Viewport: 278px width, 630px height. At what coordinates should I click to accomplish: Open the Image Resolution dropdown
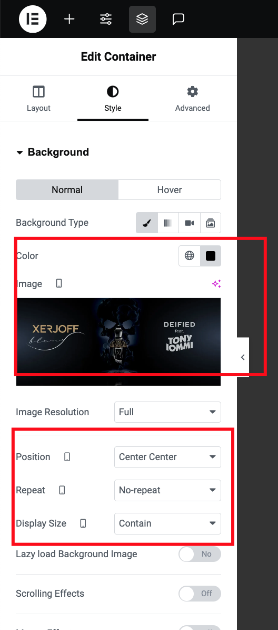(x=167, y=412)
